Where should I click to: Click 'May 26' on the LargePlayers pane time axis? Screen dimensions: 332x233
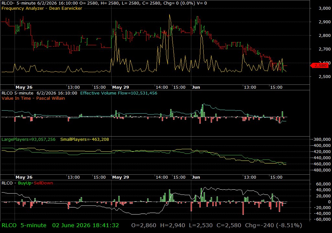click(24, 177)
